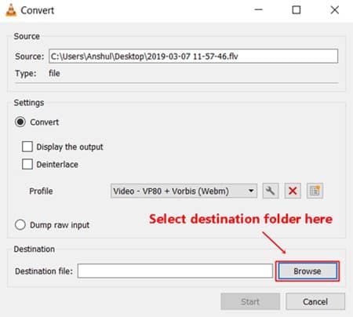
Task: Cancel the Convert dialog
Action: click(315, 301)
